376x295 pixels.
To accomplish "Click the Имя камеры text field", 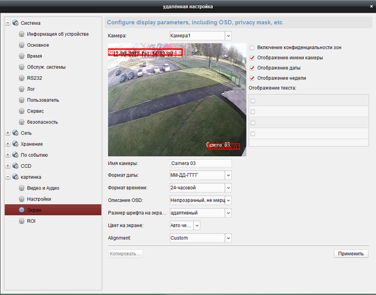I will click(200, 163).
